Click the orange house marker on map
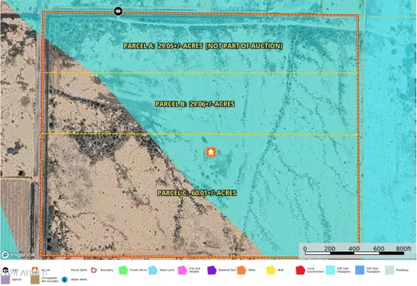This screenshot has width=417, height=286. [208, 153]
